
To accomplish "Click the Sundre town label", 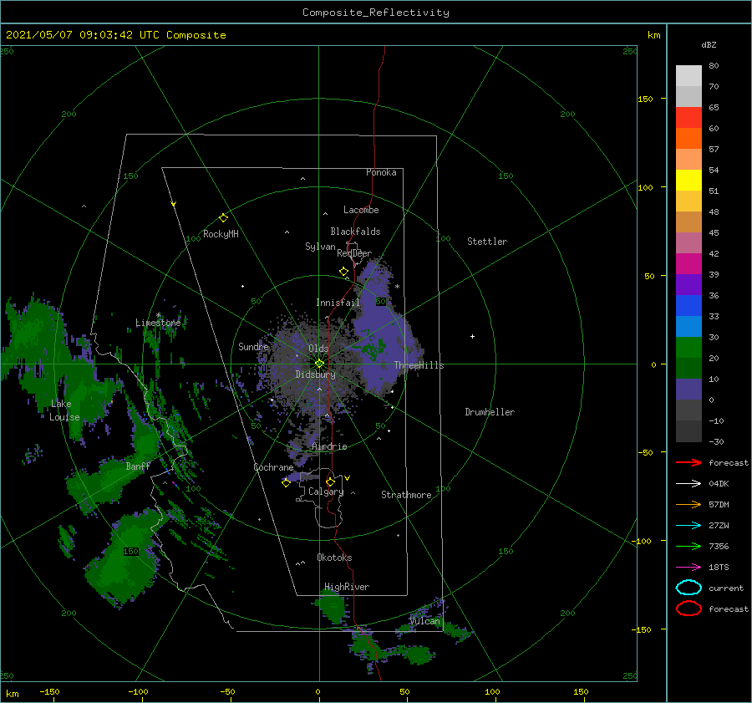I will pos(253,346).
